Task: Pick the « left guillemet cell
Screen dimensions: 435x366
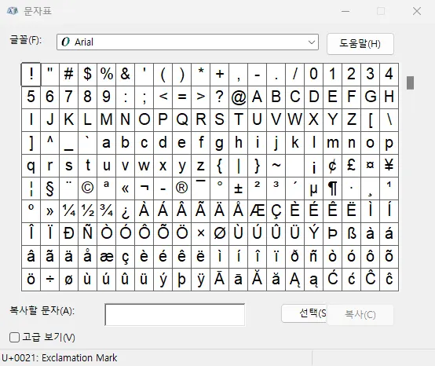Action: (x=126, y=188)
